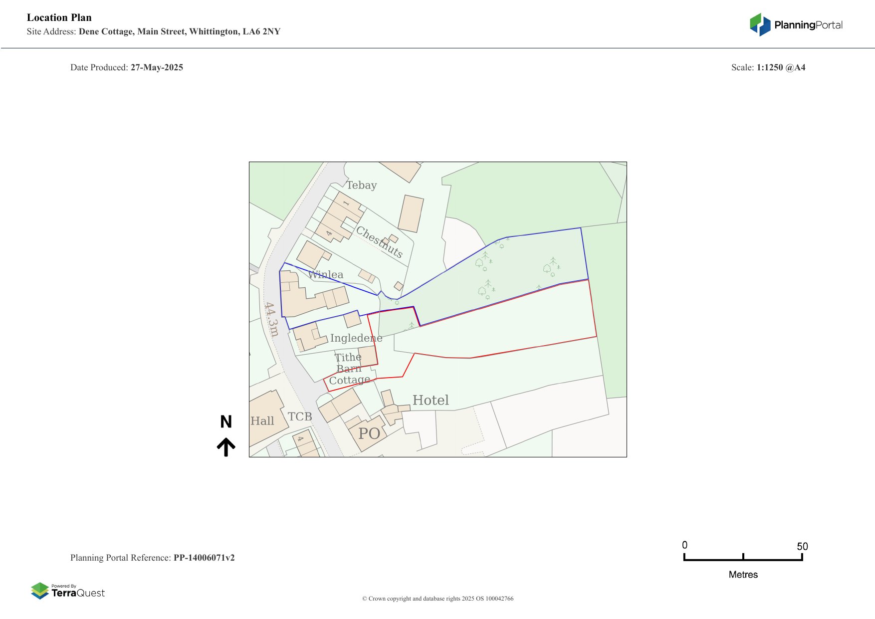
Task: Click the Chestnuts map label
Action: click(379, 242)
